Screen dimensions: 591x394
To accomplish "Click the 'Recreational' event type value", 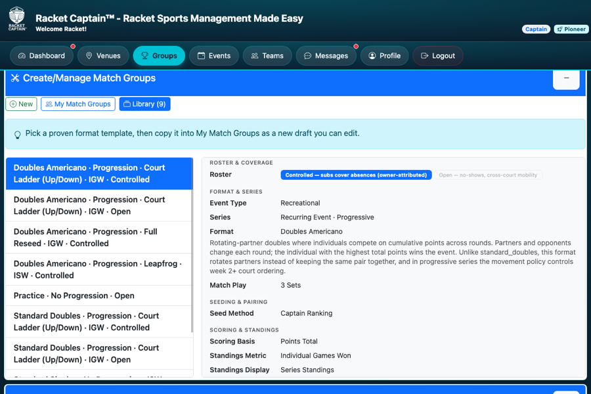I will (x=300, y=203).
